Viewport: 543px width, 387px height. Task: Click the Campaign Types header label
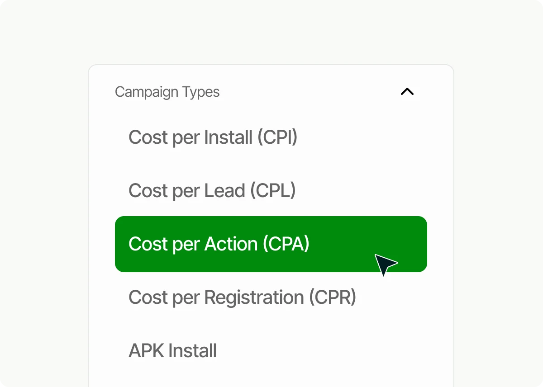tap(167, 92)
